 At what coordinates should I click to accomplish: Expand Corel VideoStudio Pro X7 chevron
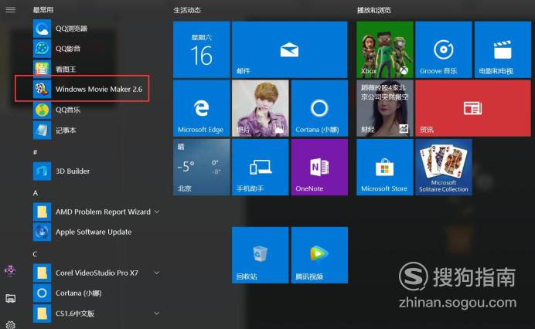coord(157,273)
